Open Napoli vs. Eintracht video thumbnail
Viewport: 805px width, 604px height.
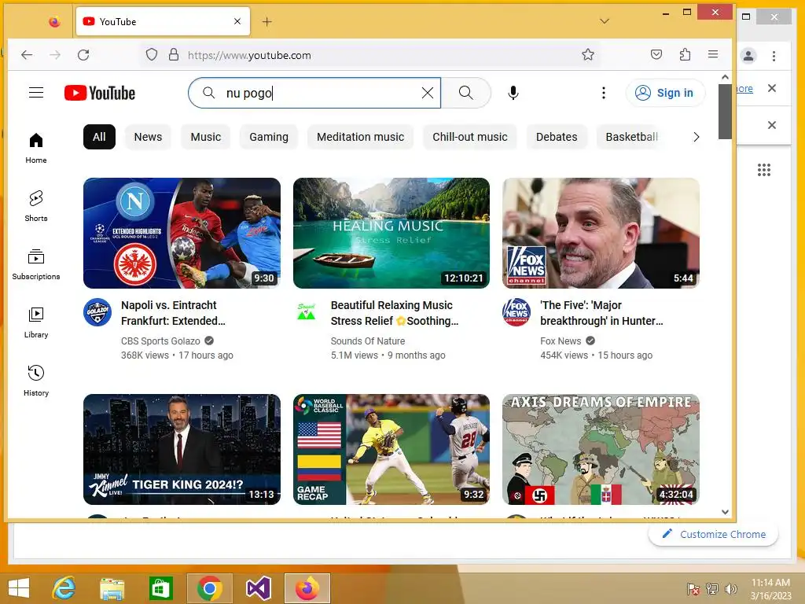click(x=182, y=233)
